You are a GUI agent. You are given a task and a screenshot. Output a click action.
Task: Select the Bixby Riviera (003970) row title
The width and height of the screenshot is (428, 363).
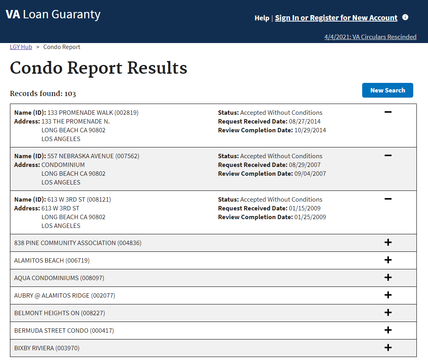point(47,348)
